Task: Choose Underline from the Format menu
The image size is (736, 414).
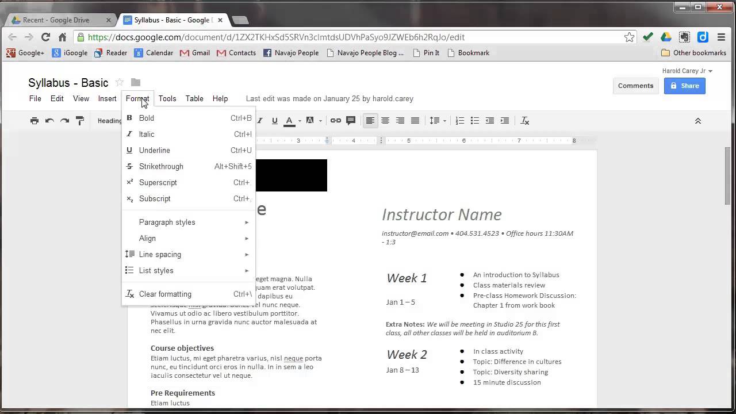Action: [189, 150]
